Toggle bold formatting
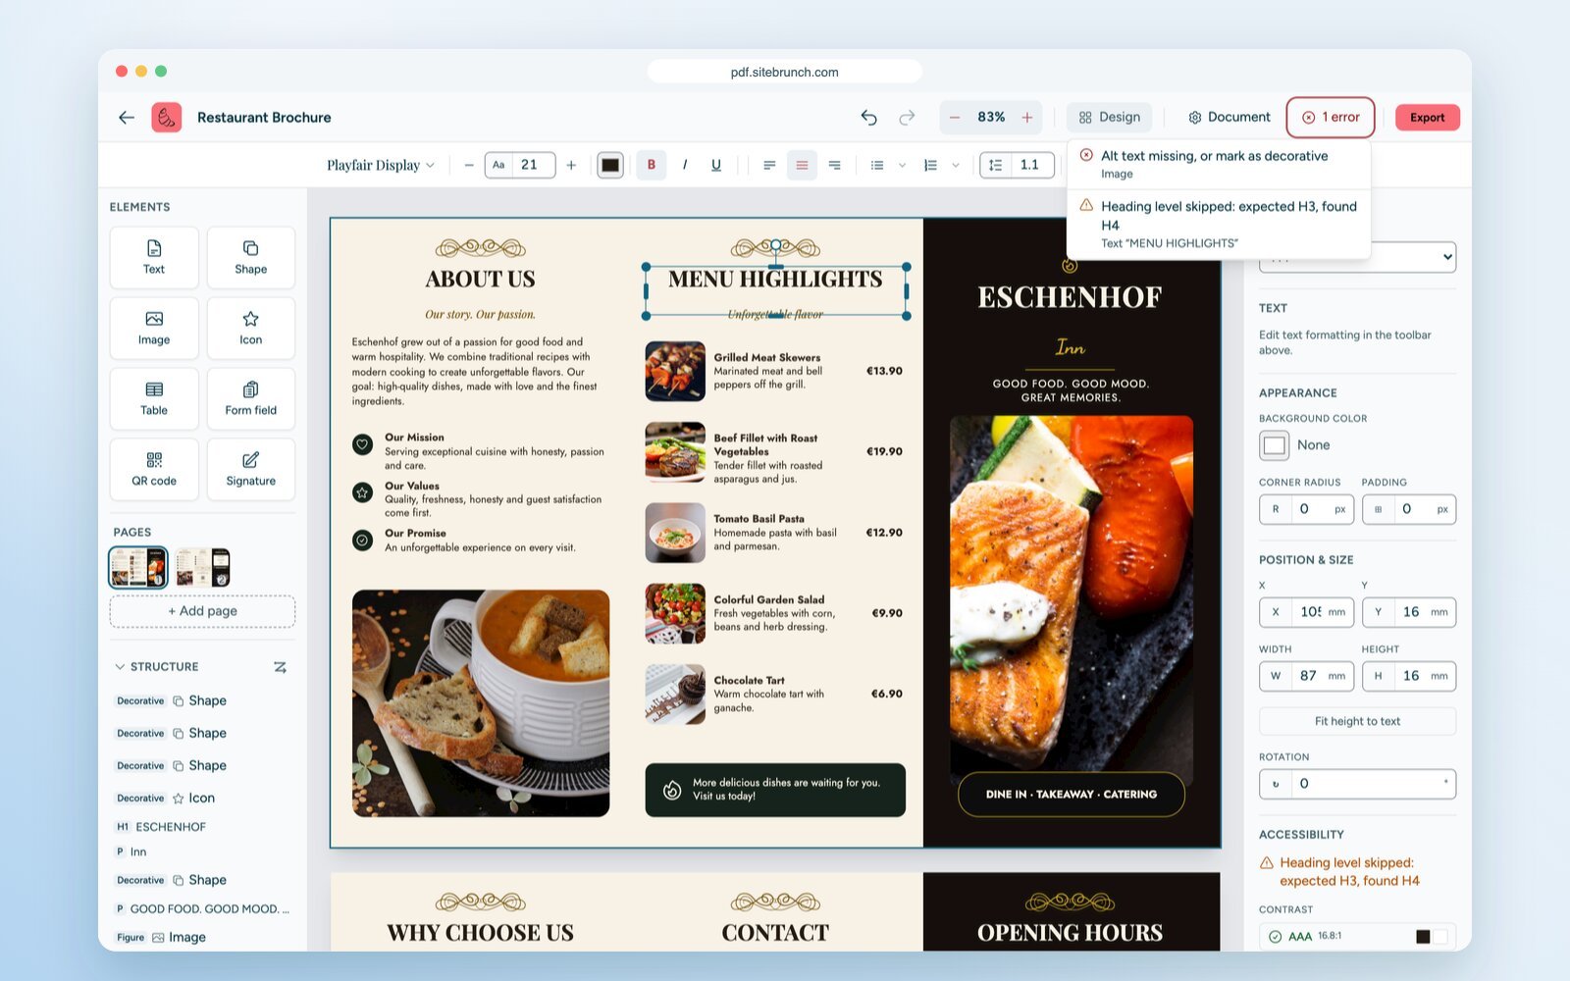The width and height of the screenshot is (1570, 981). [x=651, y=165]
